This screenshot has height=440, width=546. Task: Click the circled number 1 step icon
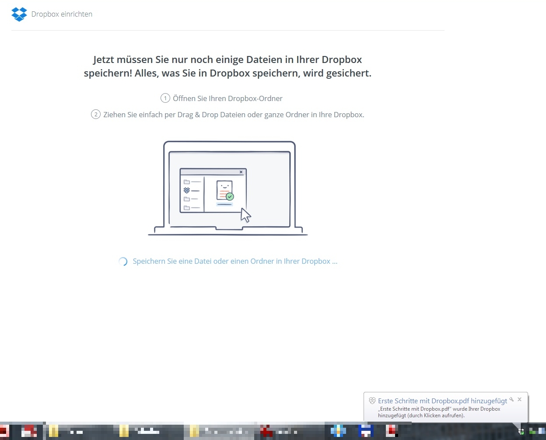pyautogui.click(x=165, y=98)
